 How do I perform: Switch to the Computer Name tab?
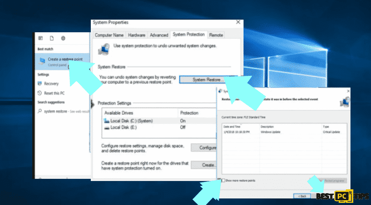pyautogui.click(x=109, y=35)
